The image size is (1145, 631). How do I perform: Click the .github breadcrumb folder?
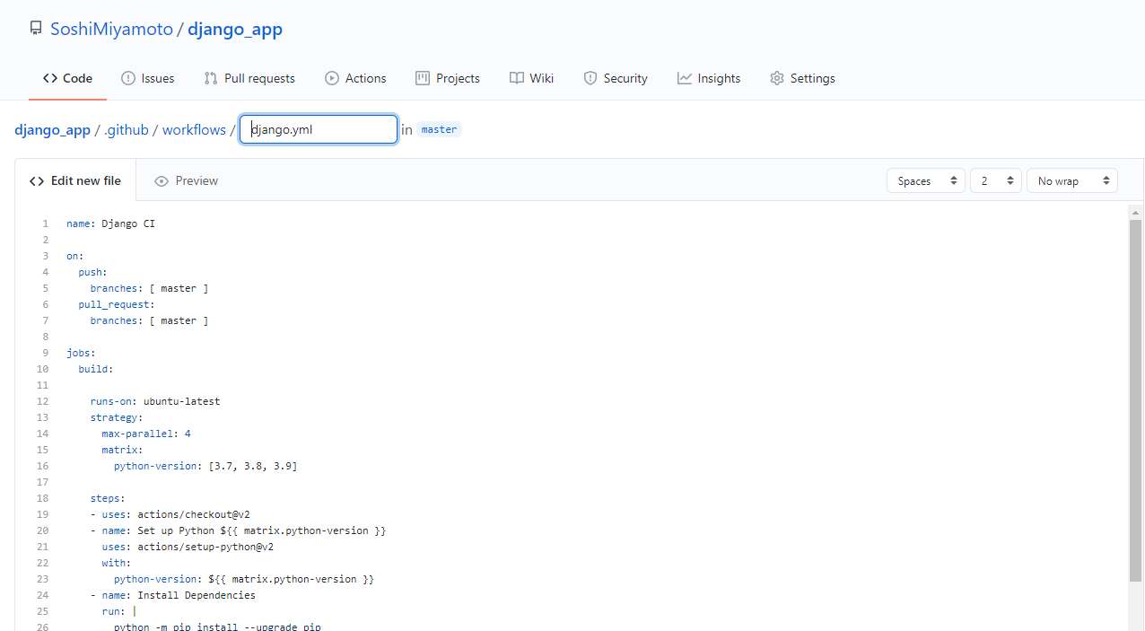point(127,129)
